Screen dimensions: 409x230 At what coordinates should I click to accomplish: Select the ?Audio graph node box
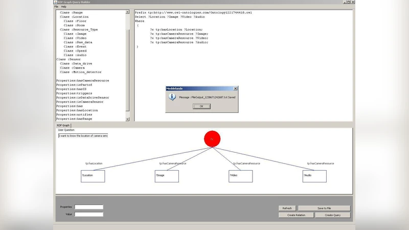(314, 176)
